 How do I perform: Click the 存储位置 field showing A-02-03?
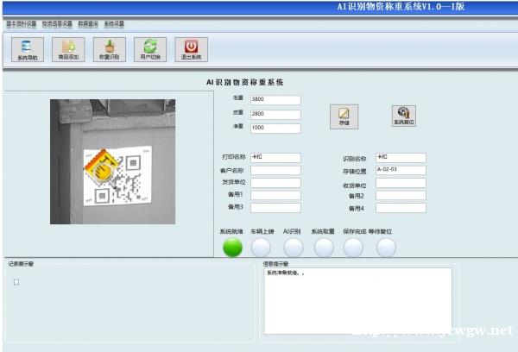401,170
